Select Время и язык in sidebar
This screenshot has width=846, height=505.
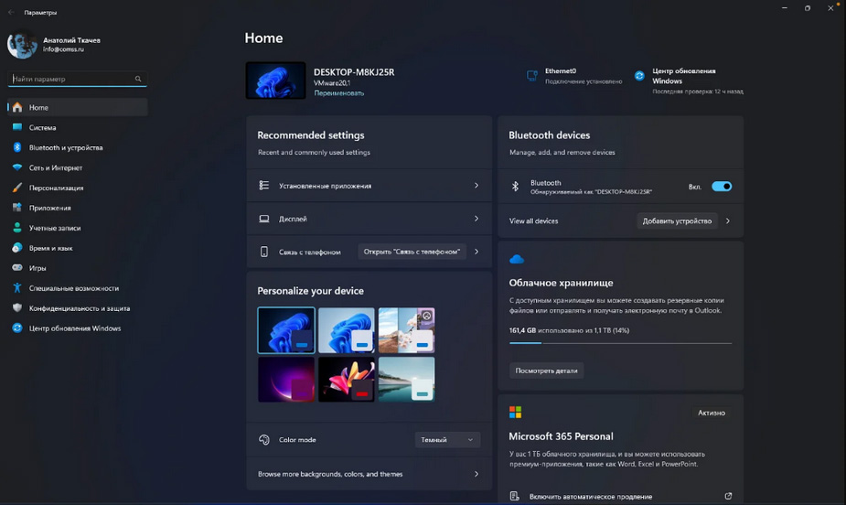click(x=78, y=248)
